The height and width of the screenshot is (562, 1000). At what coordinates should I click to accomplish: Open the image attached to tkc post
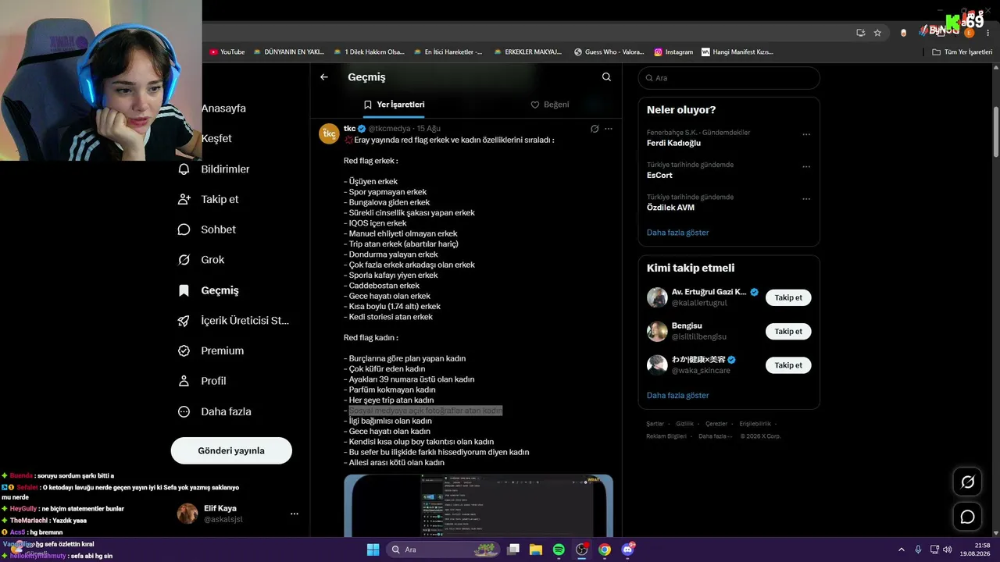(478, 505)
